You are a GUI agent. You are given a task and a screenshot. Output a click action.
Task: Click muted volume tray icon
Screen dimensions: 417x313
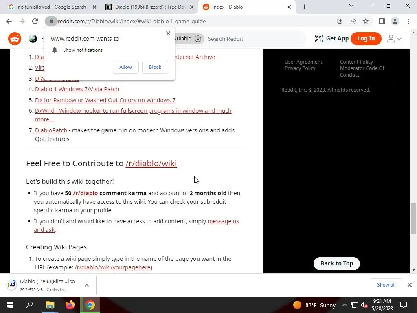click(x=364, y=305)
